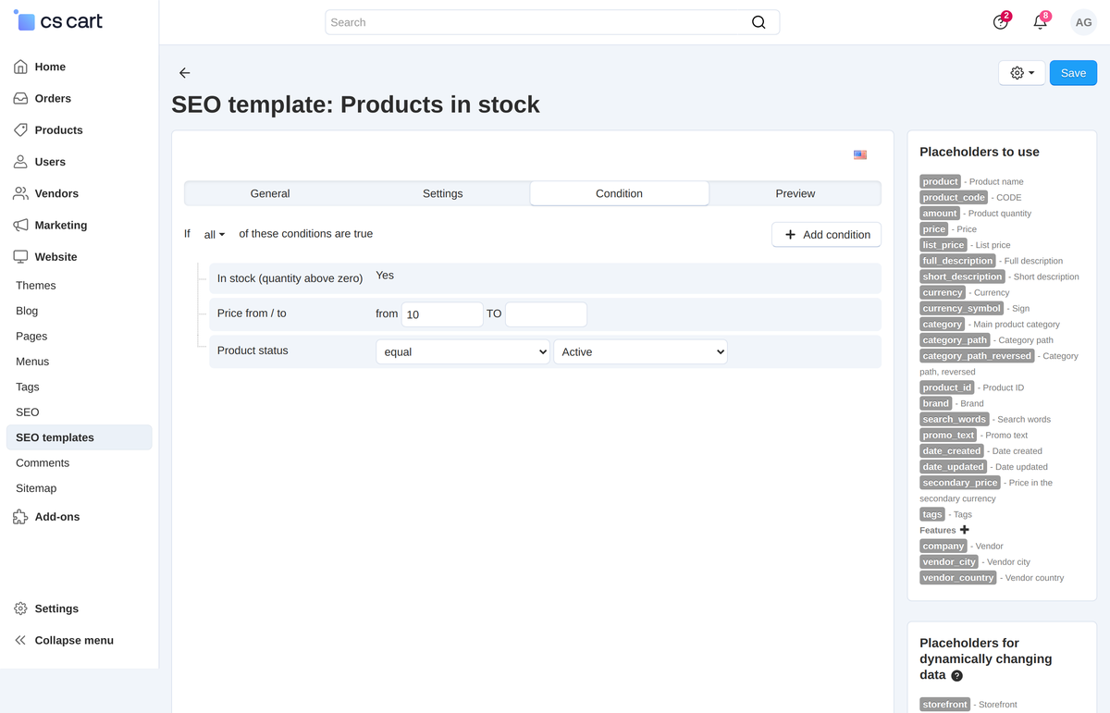Viewport: 1110px width, 713px height.
Task: Click the Users person icon
Action: [x=20, y=162]
